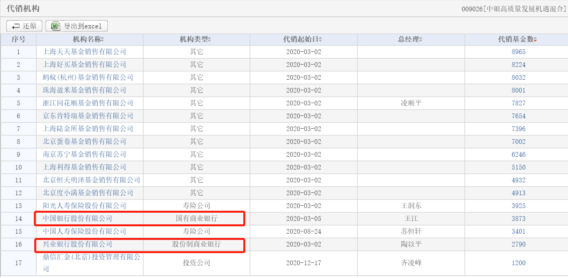
Task: Open 上海陆金所基金销售有限公司 link
Action: click(x=88, y=129)
